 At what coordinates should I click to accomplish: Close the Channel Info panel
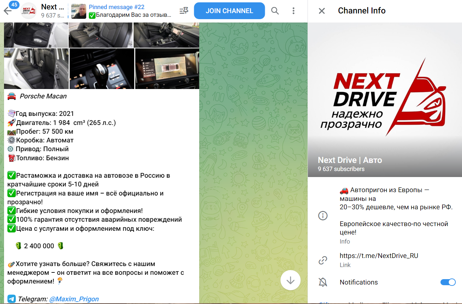click(x=322, y=11)
